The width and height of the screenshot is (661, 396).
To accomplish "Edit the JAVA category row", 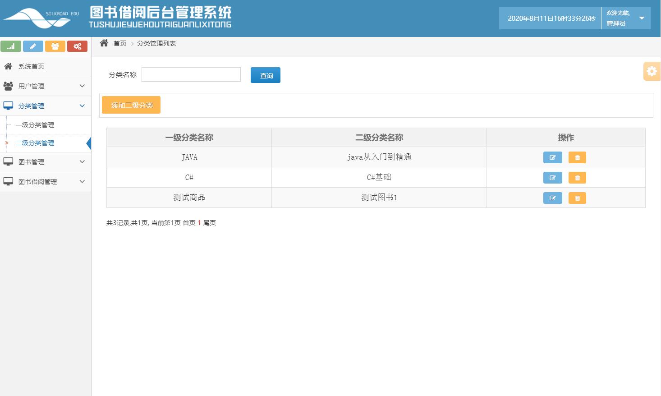I will 552,157.
